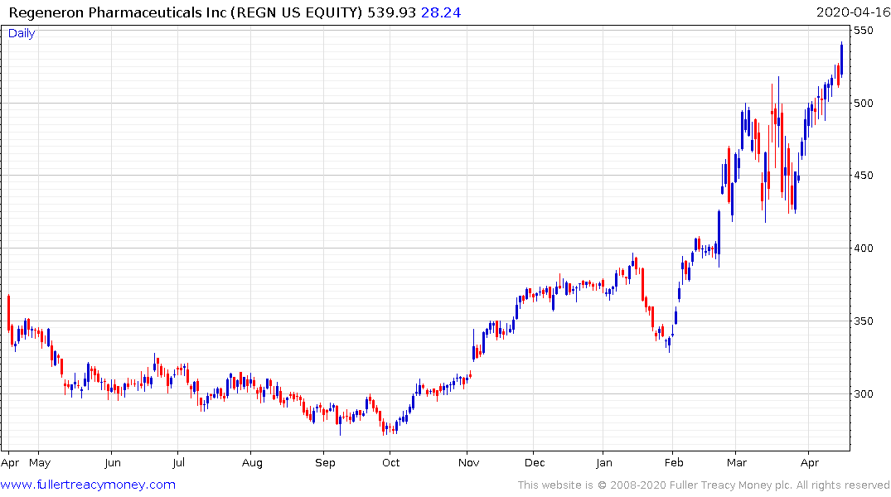The image size is (891, 497).
Task: Click the Feb label on time axis
Action: [674, 463]
